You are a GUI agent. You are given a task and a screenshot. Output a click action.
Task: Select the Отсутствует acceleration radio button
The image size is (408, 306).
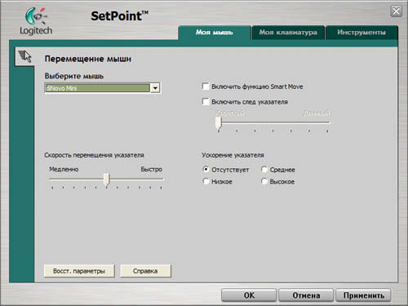(x=206, y=170)
